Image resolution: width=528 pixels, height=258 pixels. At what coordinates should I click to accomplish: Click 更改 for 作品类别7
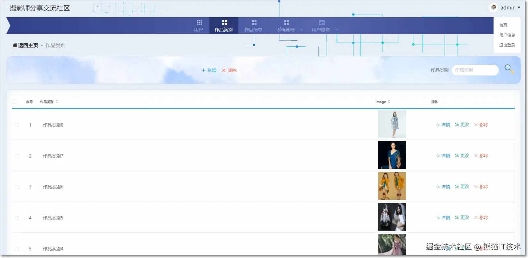coord(462,156)
